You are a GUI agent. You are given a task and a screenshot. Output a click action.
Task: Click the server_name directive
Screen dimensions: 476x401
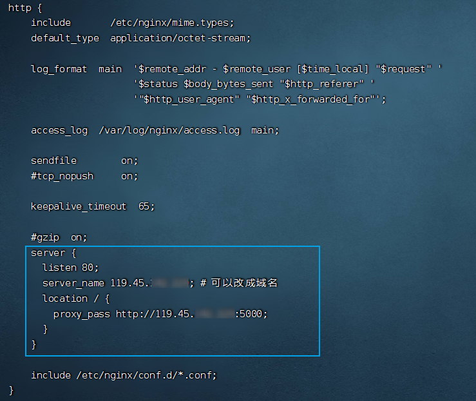coord(73,283)
